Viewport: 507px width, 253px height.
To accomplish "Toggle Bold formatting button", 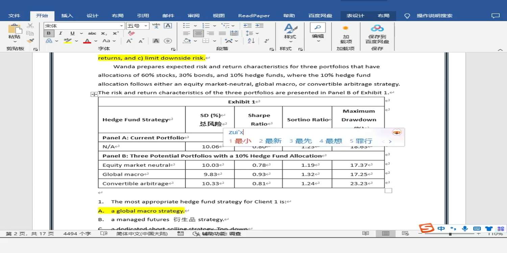I will tap(49, 33).
